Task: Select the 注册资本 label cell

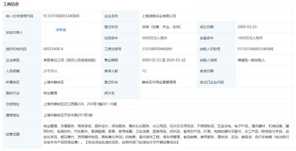Action: tap(121, 38)
